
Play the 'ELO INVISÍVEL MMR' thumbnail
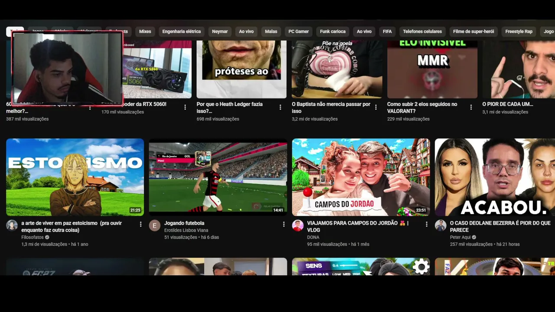[432, 69]
